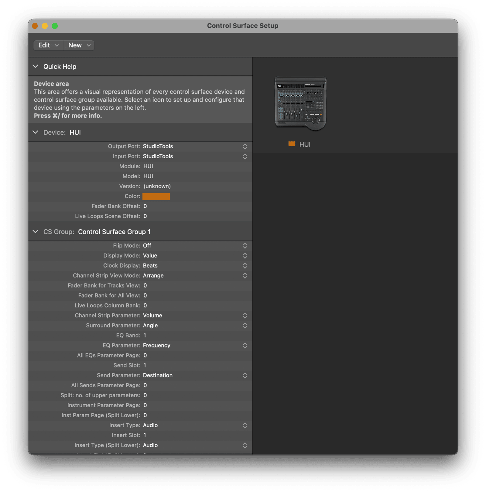Viewport: 486px width, 492px height.
Task: Click the HUI name in Device header
Action: (75, 132)
